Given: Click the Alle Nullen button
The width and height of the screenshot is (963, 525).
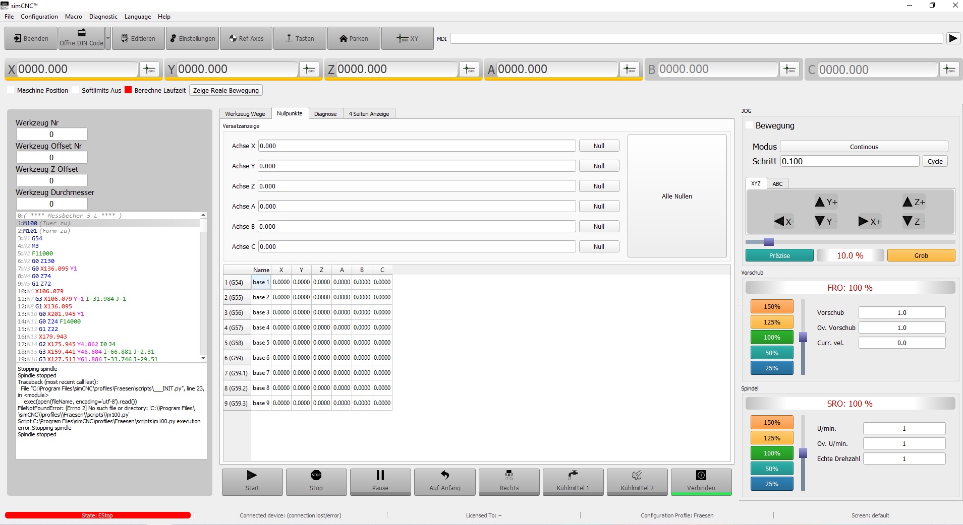Looking at the screenshot, I should pyautogui.click(x=676, y=196).
